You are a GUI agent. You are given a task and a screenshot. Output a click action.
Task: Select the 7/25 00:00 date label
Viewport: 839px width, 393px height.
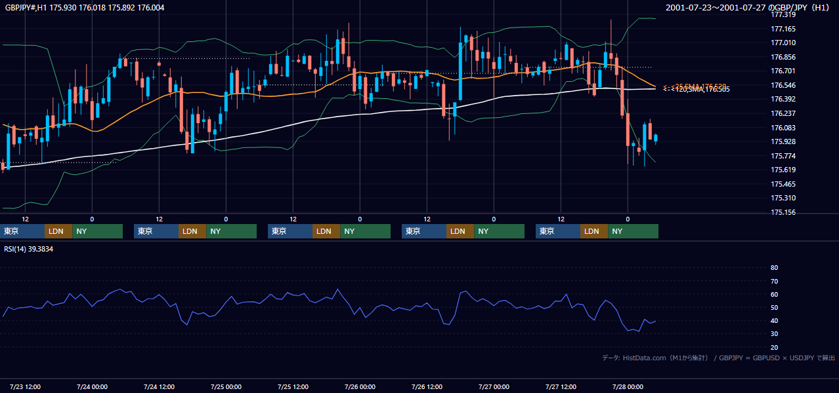pyautogui.click(x=226, y=387)
